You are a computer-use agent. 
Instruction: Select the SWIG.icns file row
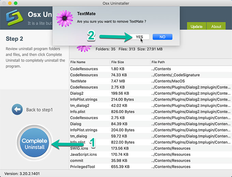pos(150,148)
